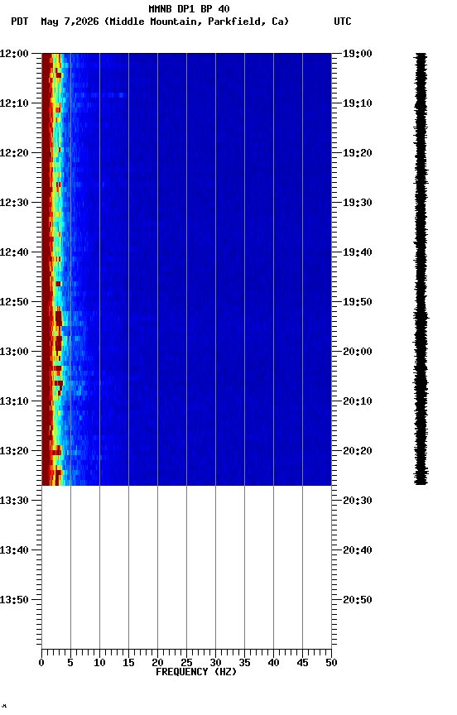Click the 20:20 UTC time label

point(358,452)
